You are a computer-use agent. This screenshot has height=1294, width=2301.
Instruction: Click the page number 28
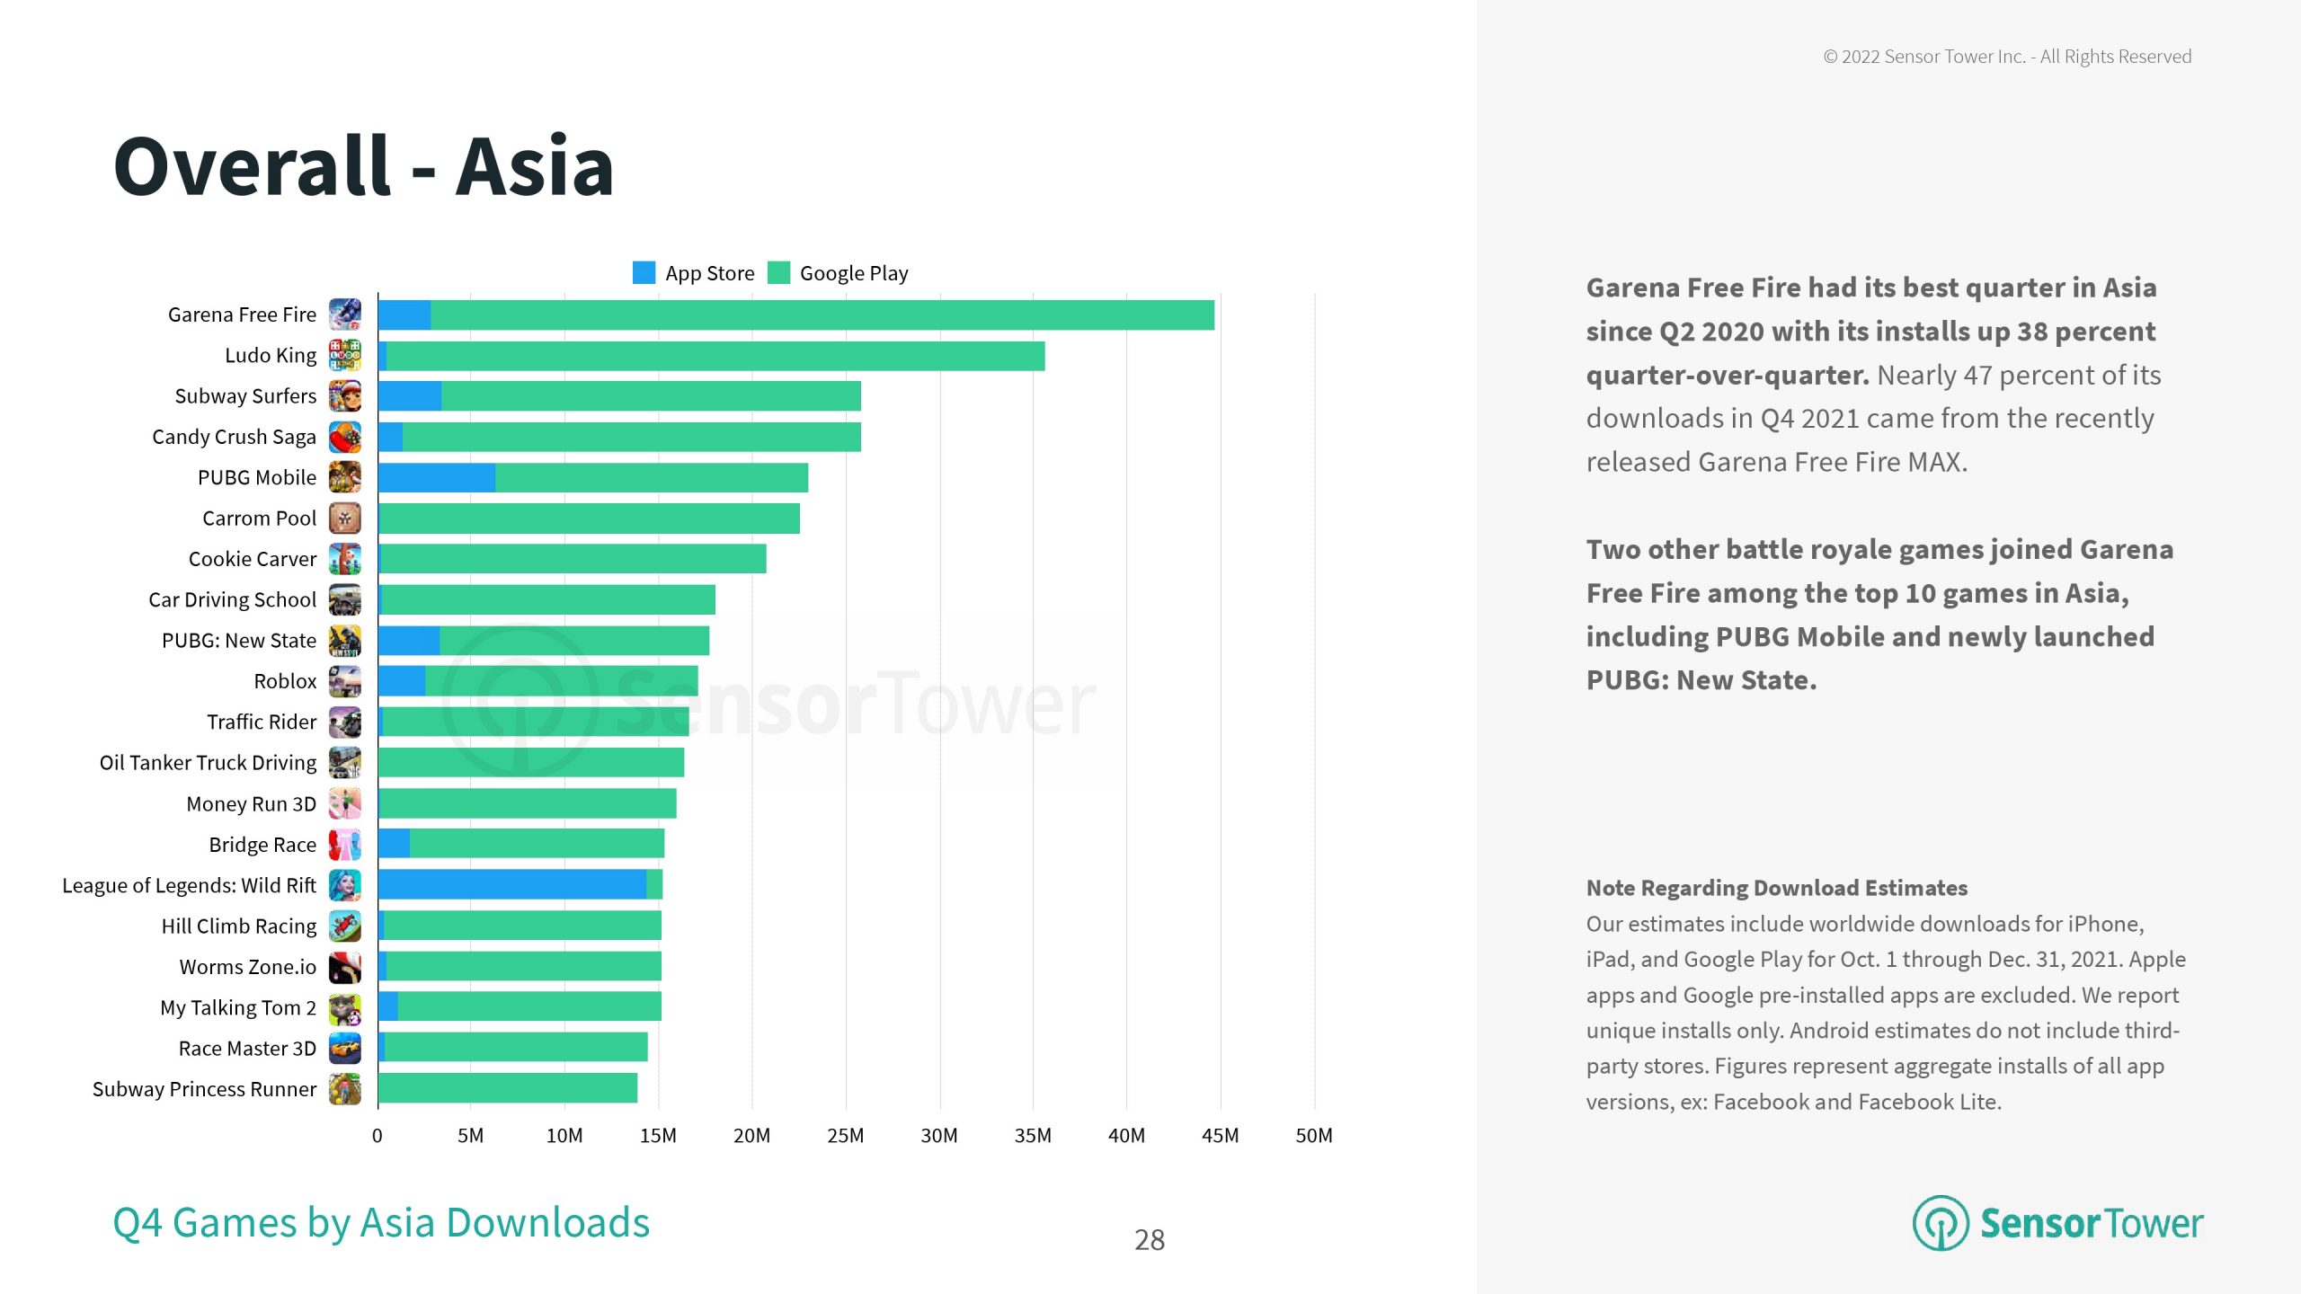tap(1150, 1240)
